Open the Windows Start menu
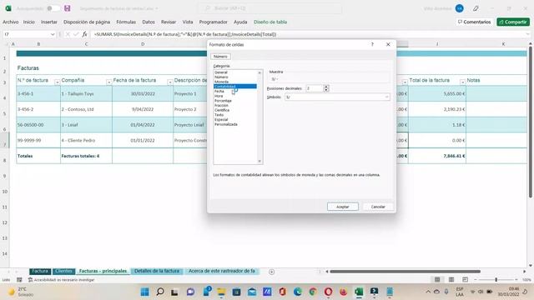Screen dimensions: 534x300 click(x=144, y=292)
